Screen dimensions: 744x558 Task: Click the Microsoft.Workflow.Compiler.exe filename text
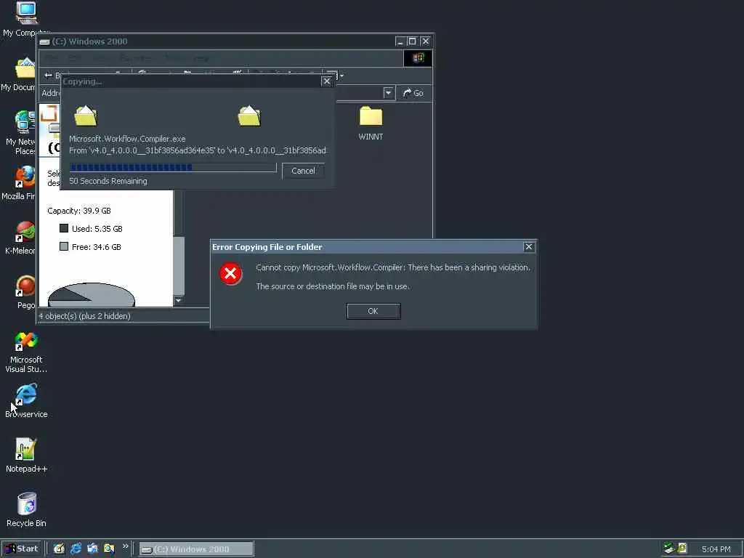point(127,139)
